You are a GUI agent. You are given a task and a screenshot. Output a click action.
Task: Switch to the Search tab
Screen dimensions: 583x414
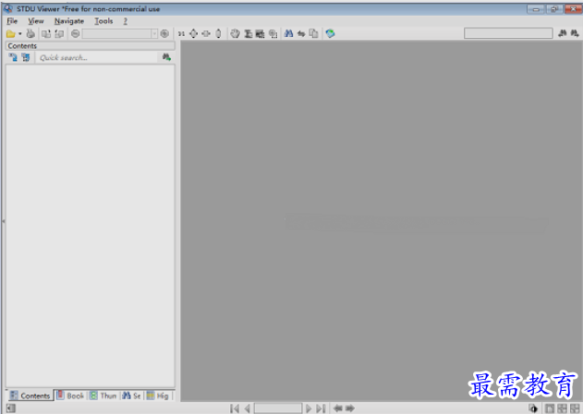[x=131, y=396]
